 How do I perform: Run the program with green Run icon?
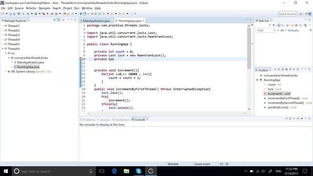[36, 14]
